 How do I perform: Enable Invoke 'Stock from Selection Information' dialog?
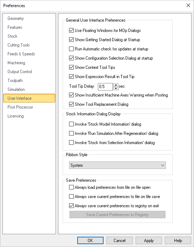71,143
